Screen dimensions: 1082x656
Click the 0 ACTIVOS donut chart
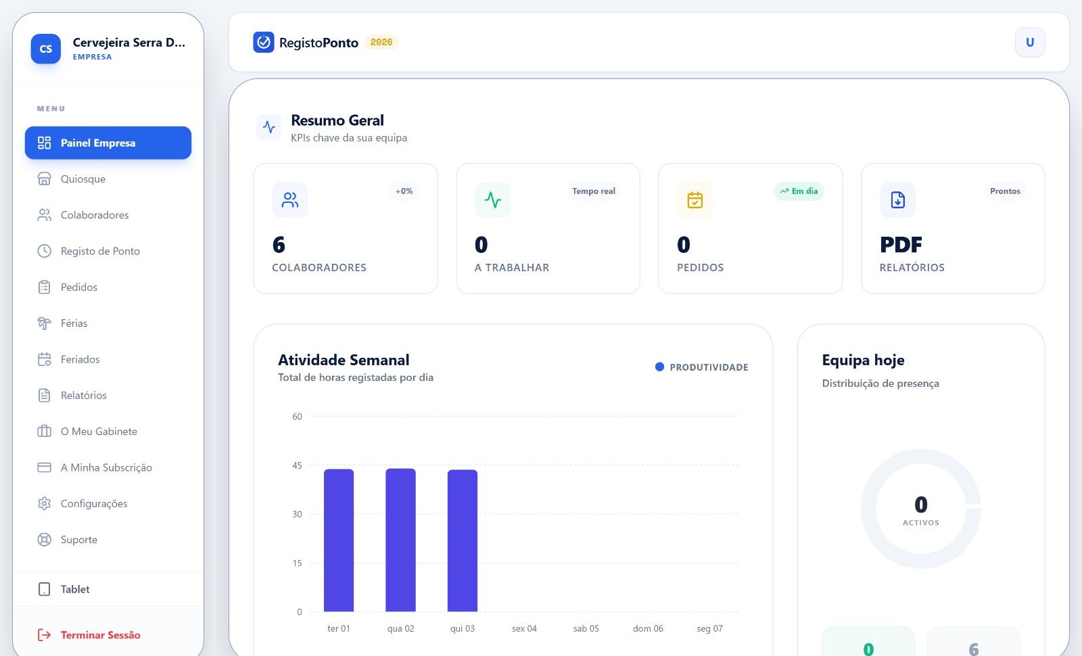[921, 509]
